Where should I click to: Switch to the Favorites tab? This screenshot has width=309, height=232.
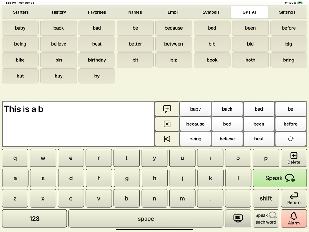pyautogui.click(x=97, y=12)
